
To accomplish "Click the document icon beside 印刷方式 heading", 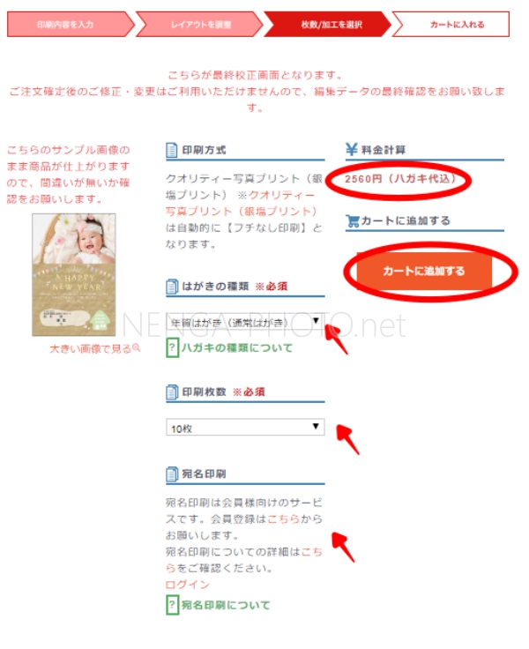I will pos(171,150).
